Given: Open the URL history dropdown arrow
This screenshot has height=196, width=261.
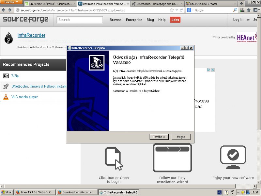Looking at the screenshot, I should 177,10.
